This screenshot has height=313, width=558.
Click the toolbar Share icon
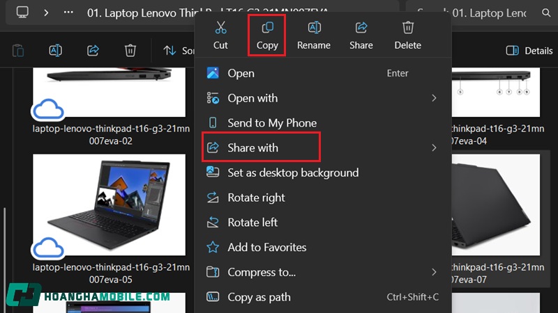(x=93, y=50)
